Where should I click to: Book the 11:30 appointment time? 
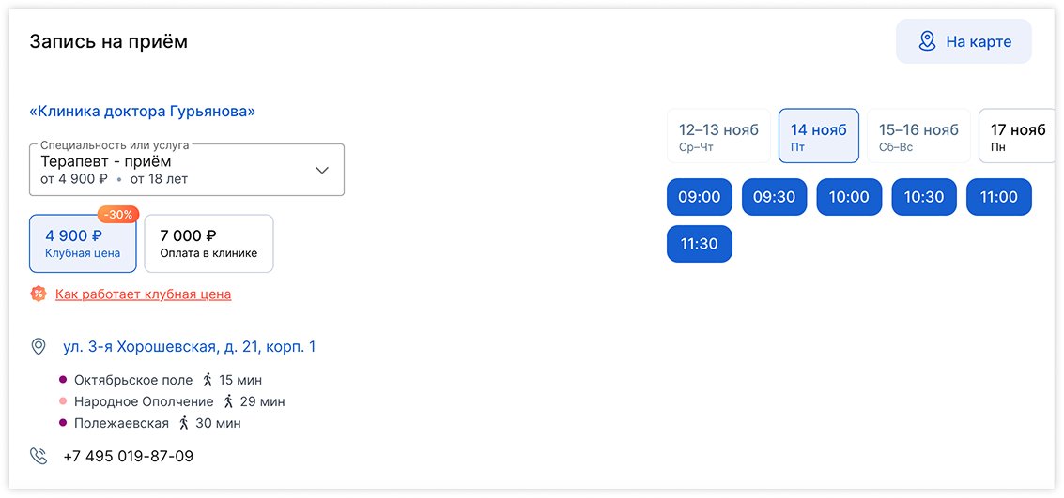coord(699,244)
